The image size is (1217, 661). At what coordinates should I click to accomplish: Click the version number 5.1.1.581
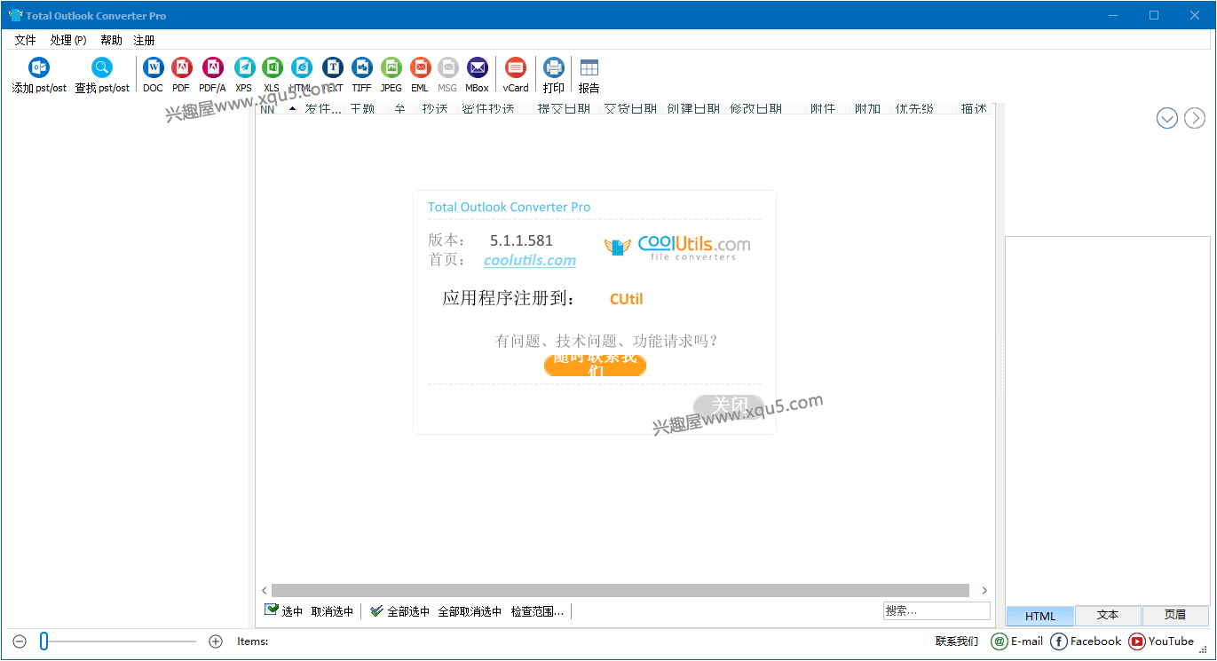pyautogui.click(x=521, y=240)
